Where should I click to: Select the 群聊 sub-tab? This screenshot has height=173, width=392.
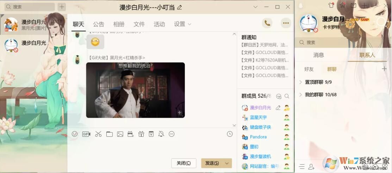(x=332, y=69)
